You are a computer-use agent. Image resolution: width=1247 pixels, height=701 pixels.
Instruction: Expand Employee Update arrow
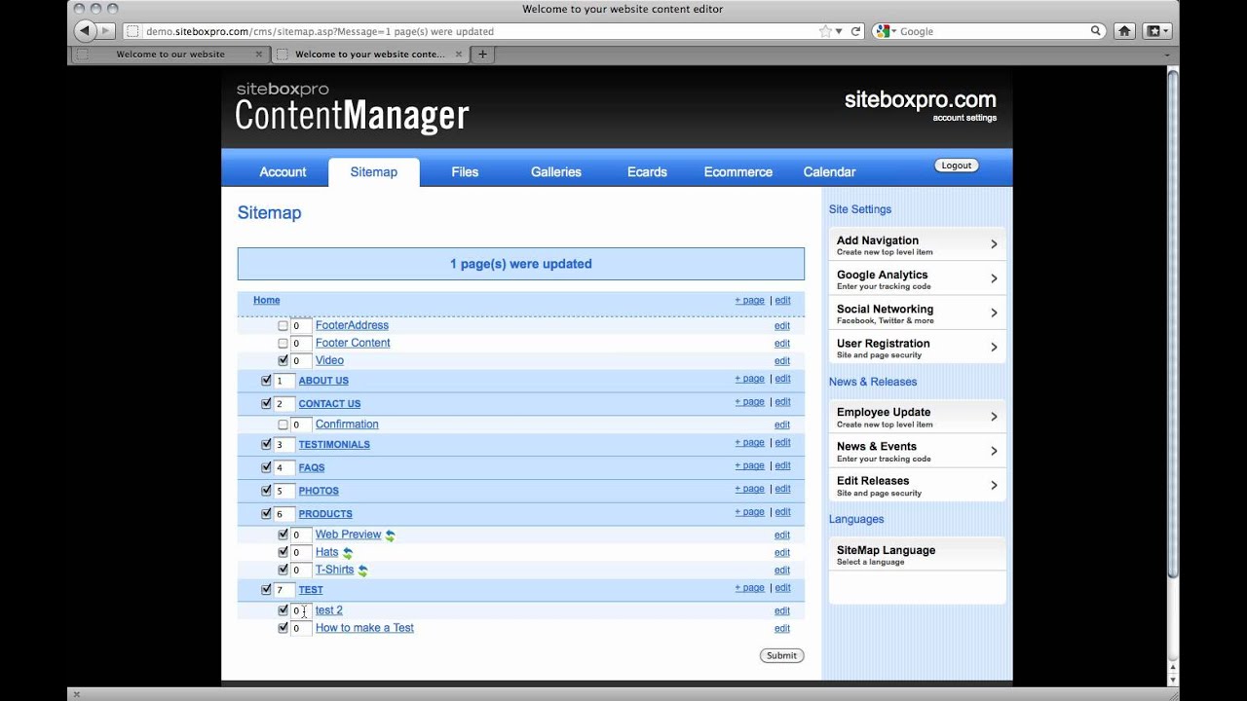pyautogui.click(x=994, y=417)
